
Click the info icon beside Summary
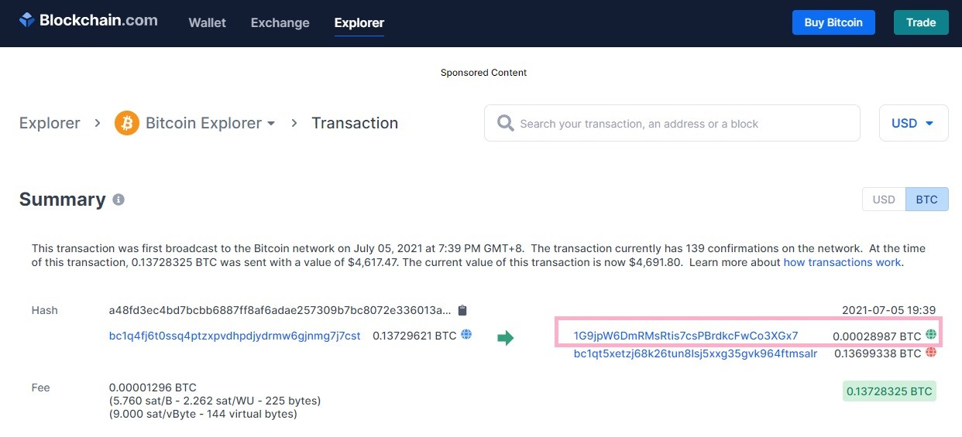click(x=119, y=200)
